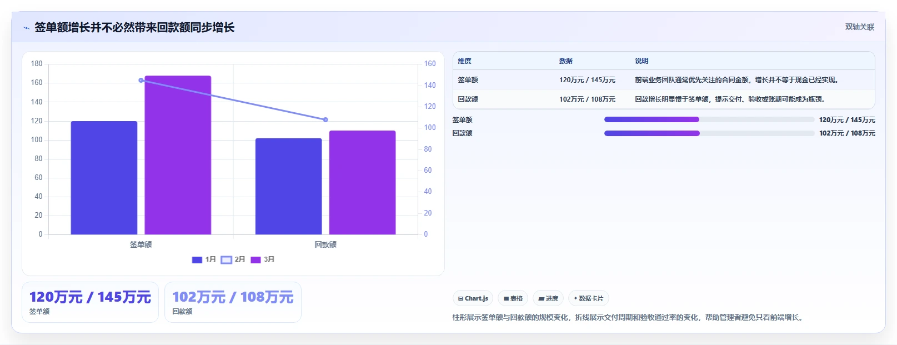Click the 签单额 progress bar
The width and height of the screenshot is (897, 345).
click(709, 119)
